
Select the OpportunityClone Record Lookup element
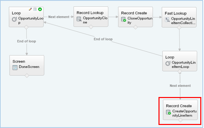coord(91,17)
